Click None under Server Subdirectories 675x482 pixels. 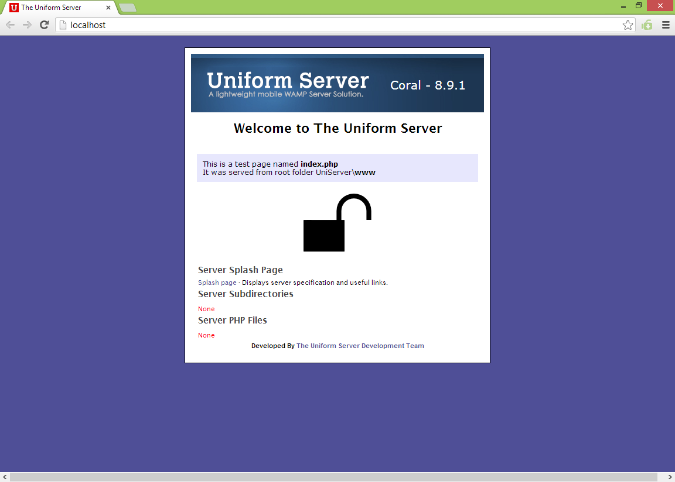(206, 309)
